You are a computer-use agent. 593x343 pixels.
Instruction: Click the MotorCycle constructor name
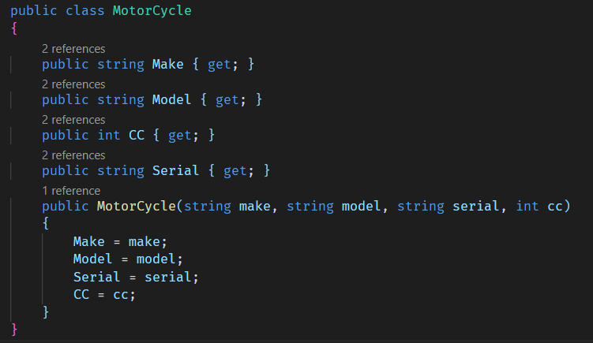136,207
